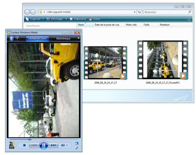Click the Rechercher search field
The height and width of the screenshot is (155, 196).
166,12
